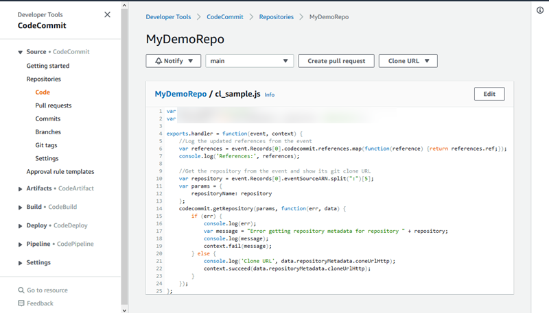Viewport: 549px width, 313px height.
Task: Click the Edit file button
Action: (x=489, y=95)
